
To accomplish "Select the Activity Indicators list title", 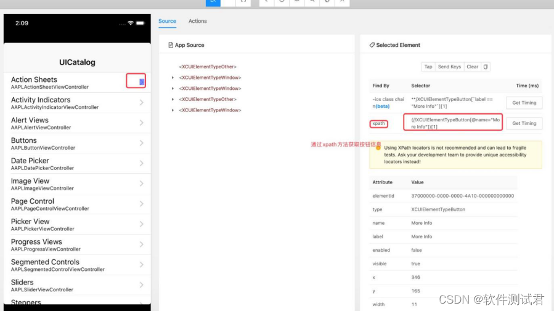I will click(41, 100).
